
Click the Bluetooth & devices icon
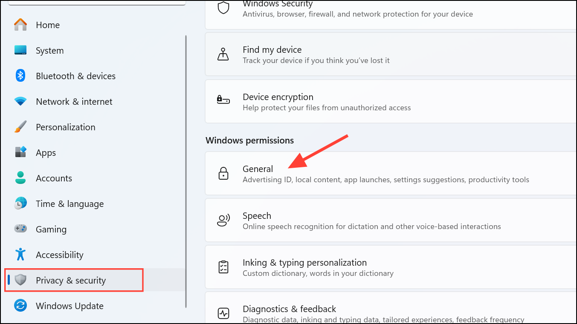pyautogui.click(x=20, y=76)
